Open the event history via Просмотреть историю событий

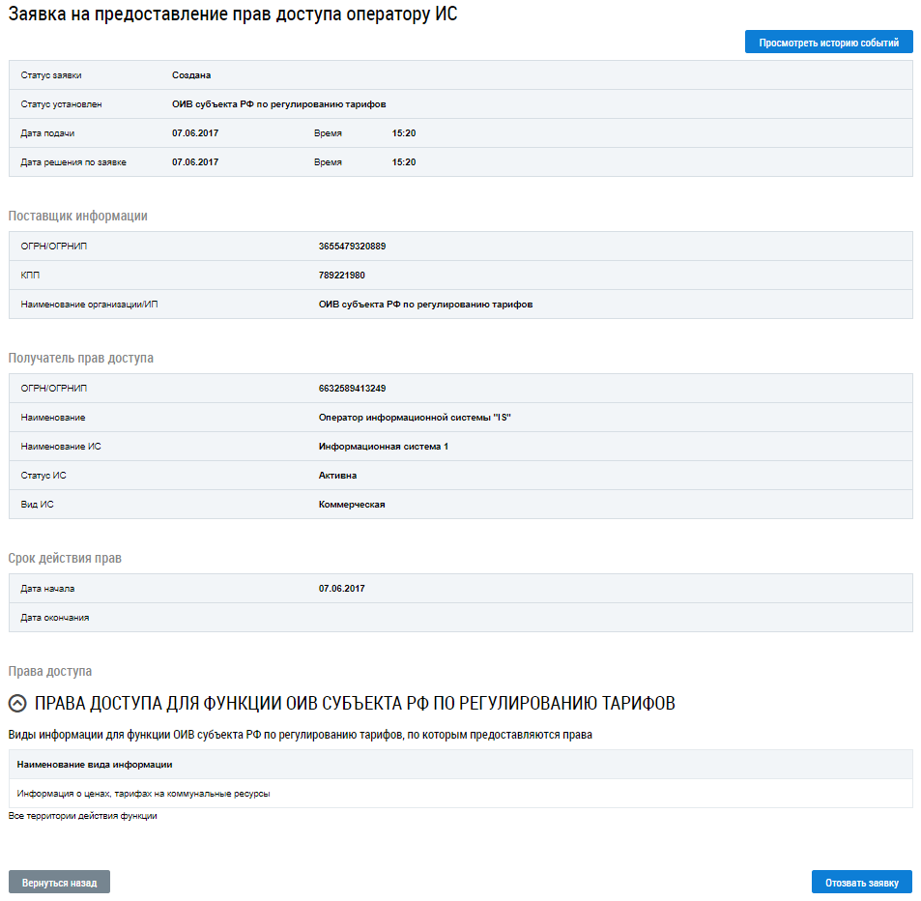(828, 43)
